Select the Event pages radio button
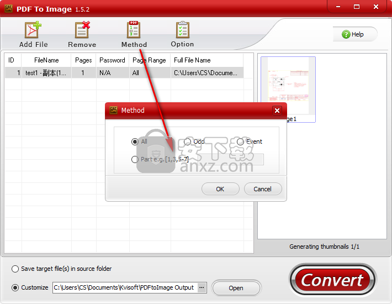This screenshot has height=304, width=392. click(x=240, y=141)
